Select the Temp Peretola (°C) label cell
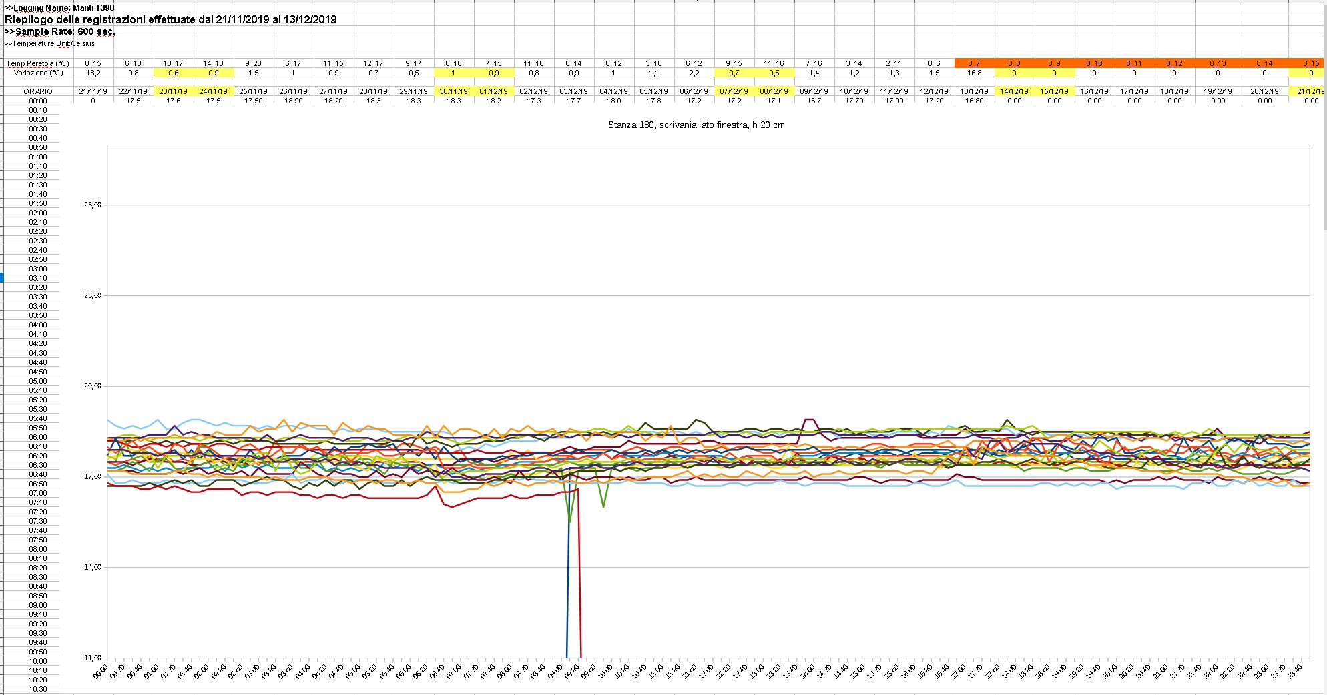The width and height of the screenshot is (1327, 695). [38, 64]
